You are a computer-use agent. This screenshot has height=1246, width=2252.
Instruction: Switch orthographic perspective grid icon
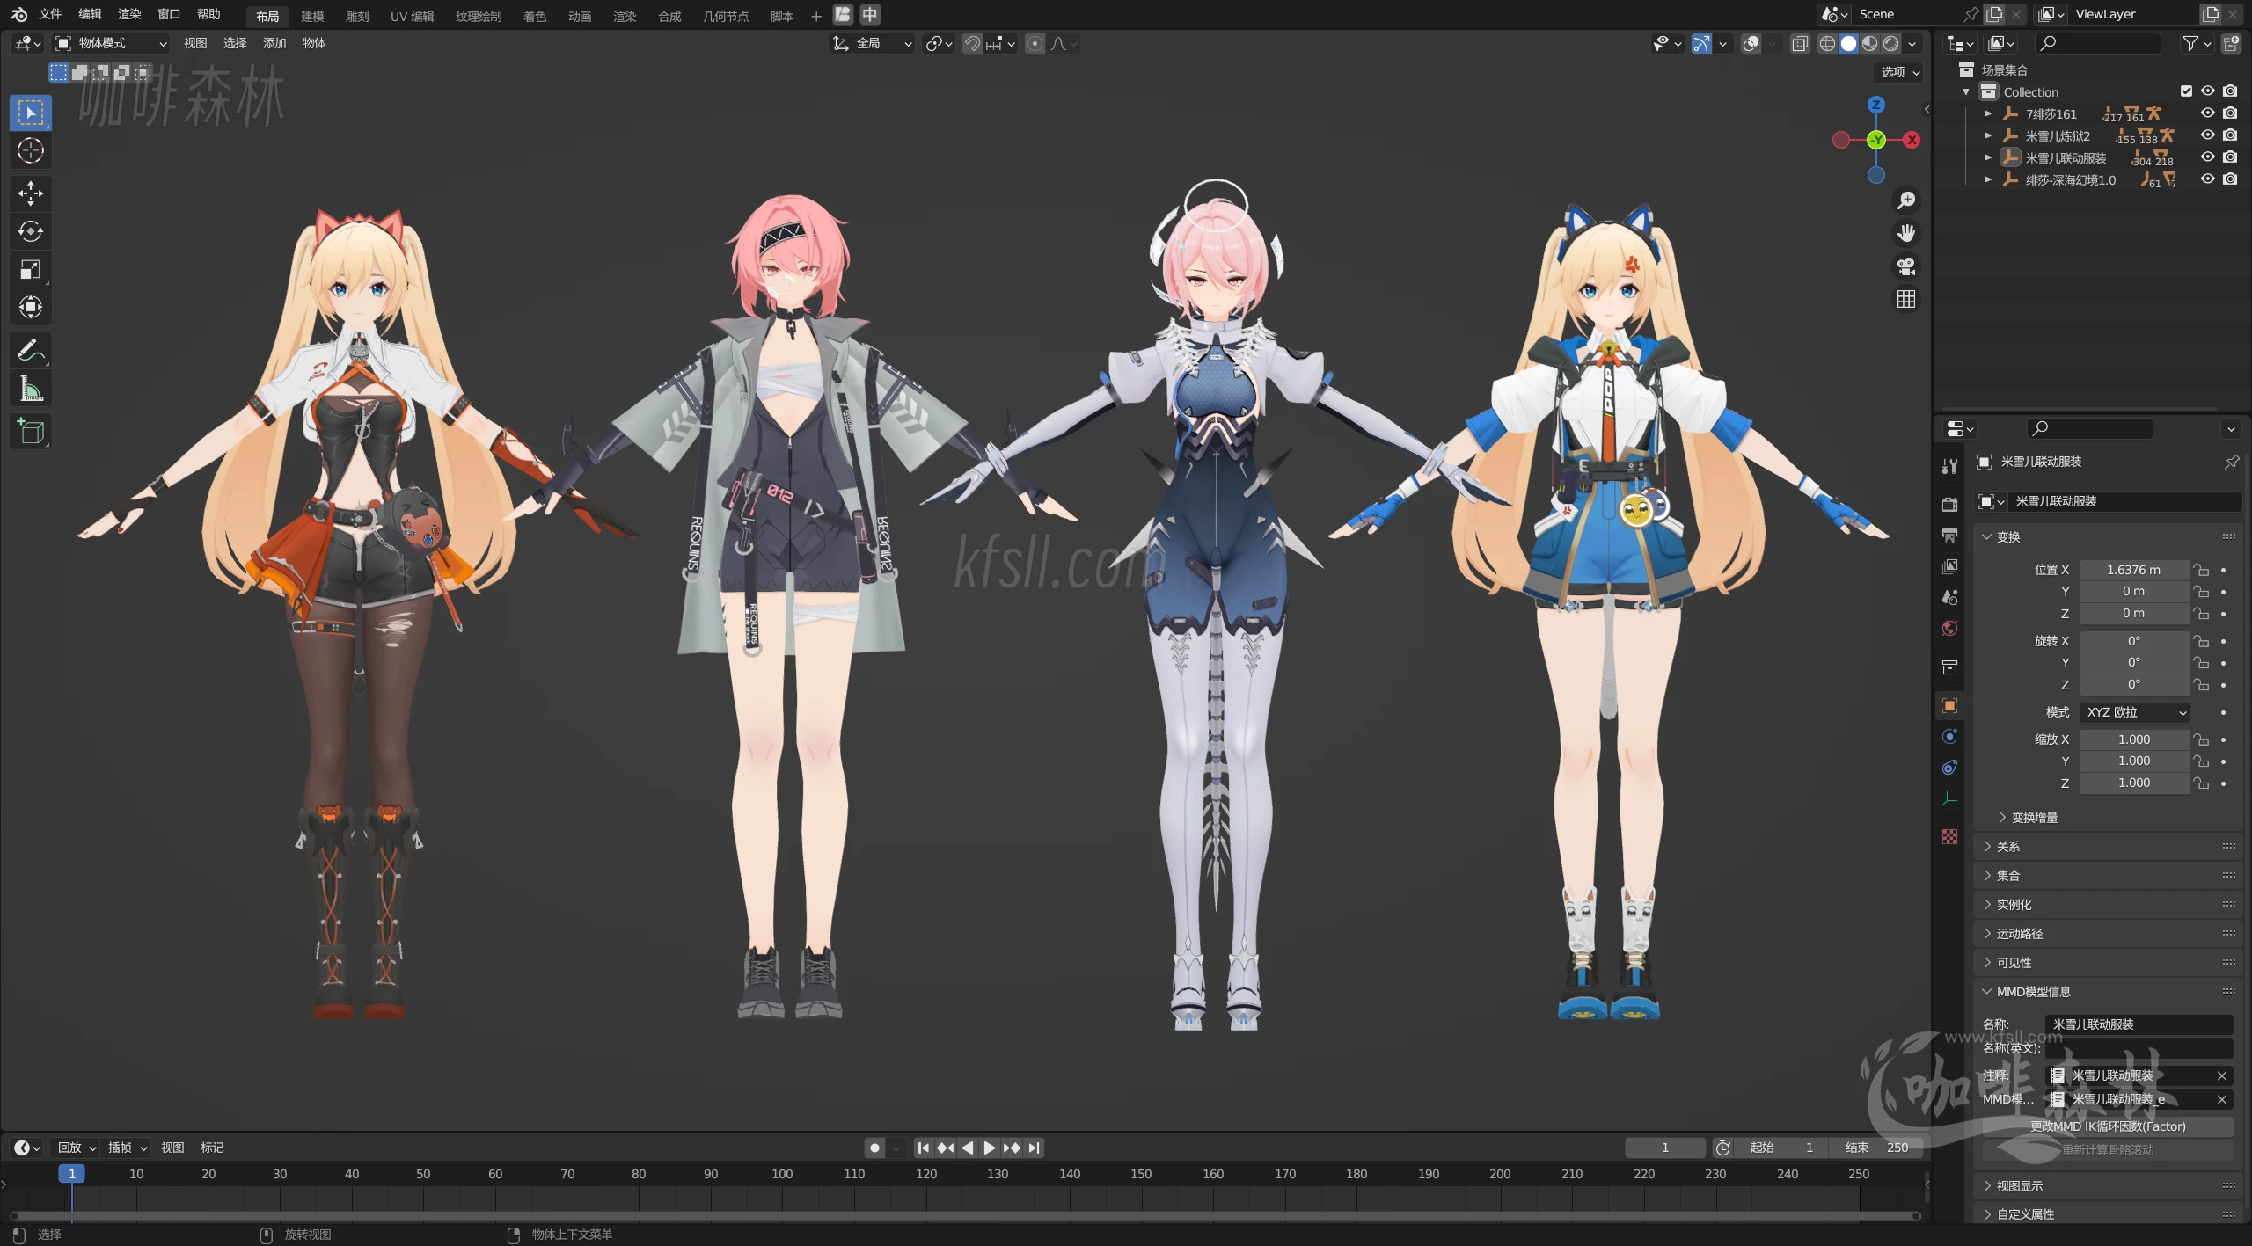tap(1906, 300)
